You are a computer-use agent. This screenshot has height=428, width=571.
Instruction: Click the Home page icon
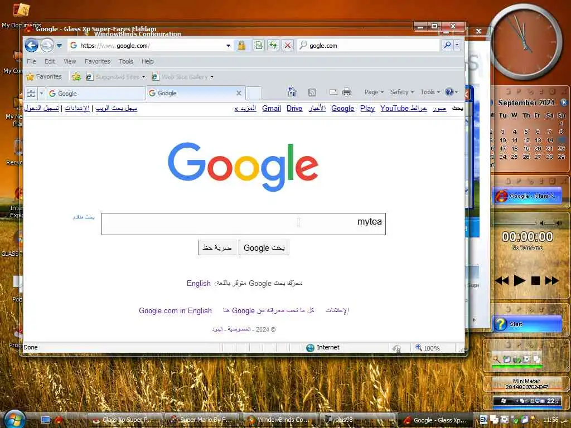click(x=292, y=92)
